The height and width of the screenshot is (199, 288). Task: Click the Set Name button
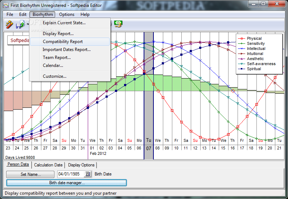pyautogui.click(x=30, y=174)
